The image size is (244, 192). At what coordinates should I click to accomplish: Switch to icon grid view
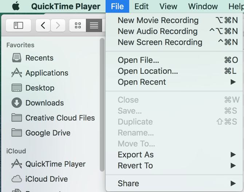click(x=78, y=26)
